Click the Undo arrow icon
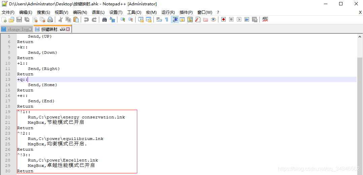The image size is (363, 175). point(86,20)
